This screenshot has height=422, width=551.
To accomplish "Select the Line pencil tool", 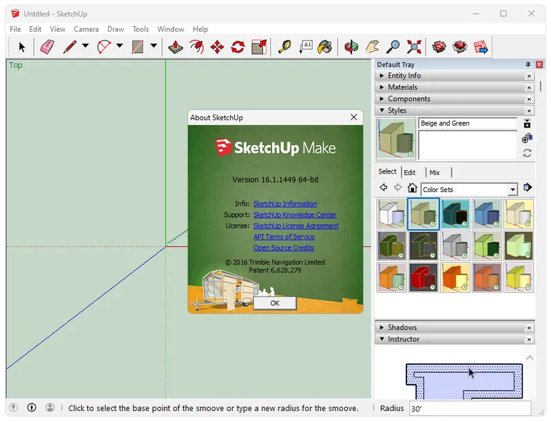I will (x=70, y=47).
